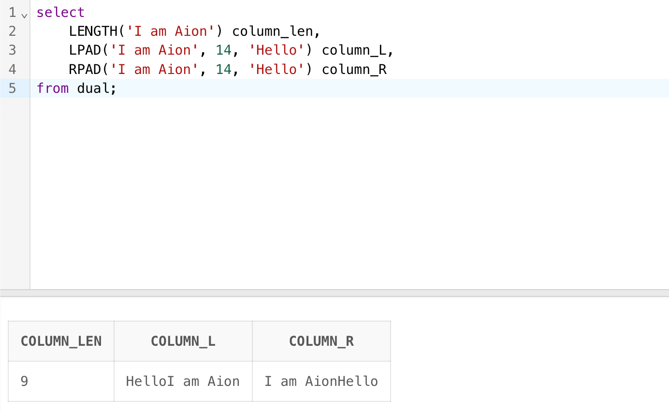The width and height of the screenshot is (669, 412).
Task: Click line number 4 in the gutter
Action: [12, 70]
